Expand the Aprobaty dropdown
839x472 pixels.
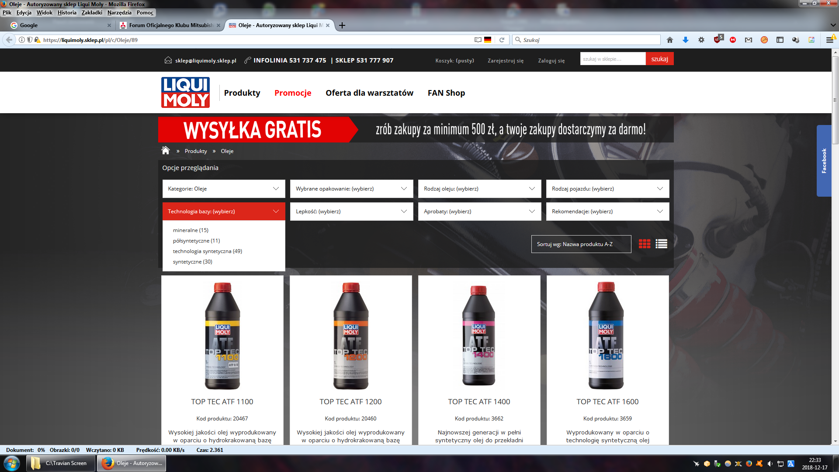click(480, 212)
